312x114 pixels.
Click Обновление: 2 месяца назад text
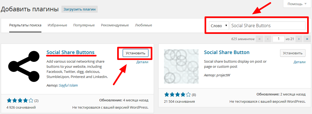pyautogui.click(x=281, y=94)
